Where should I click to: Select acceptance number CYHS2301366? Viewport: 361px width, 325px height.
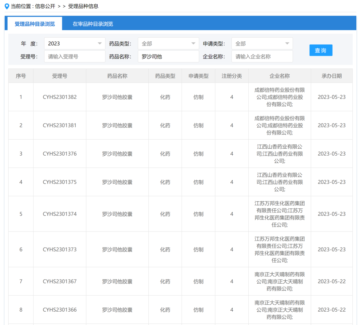pyautogui.click(x=59, y=310)
